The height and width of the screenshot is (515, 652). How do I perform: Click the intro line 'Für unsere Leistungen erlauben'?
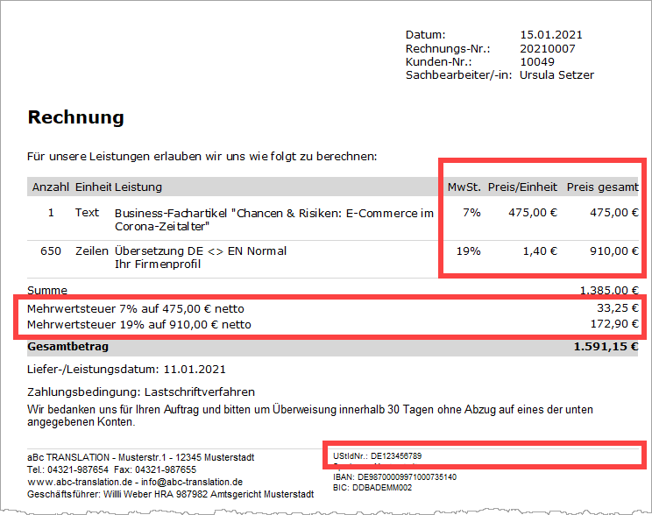(x=202, y=157)
